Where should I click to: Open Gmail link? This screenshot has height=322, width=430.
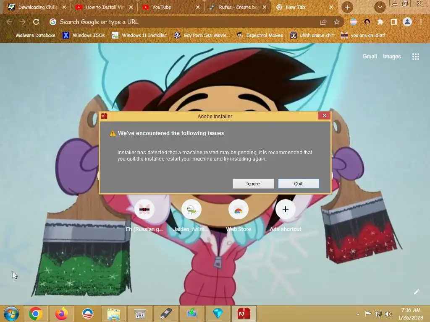tap(370, 57)
